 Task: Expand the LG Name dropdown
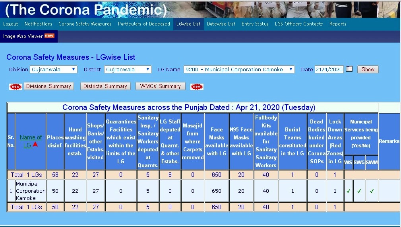click(239, 69)
